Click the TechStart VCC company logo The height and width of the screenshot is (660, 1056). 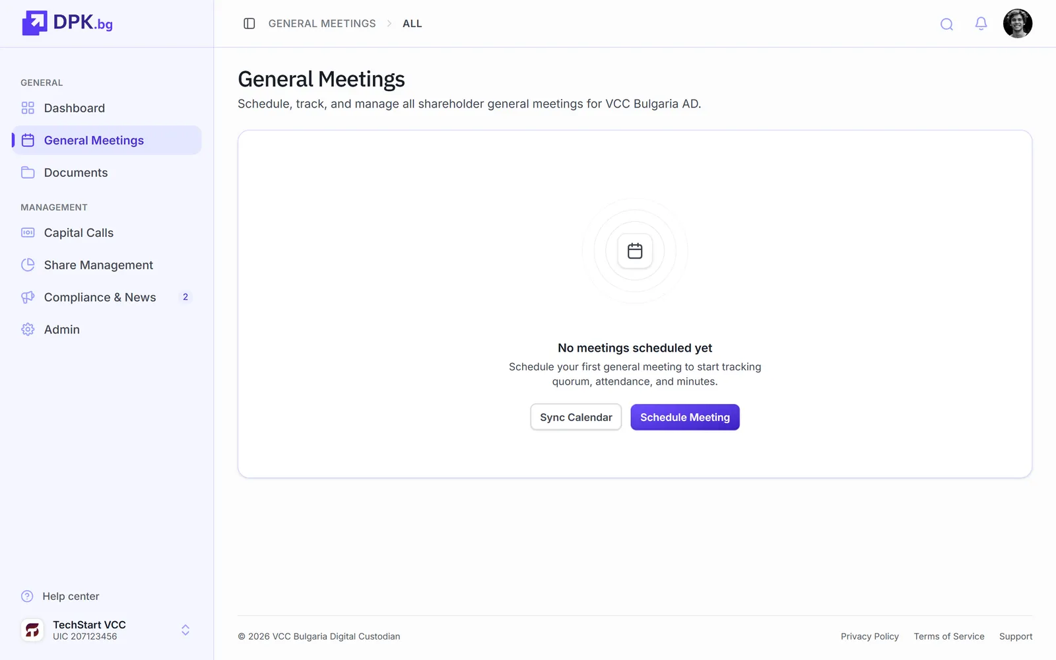click(x=32, y=630)
